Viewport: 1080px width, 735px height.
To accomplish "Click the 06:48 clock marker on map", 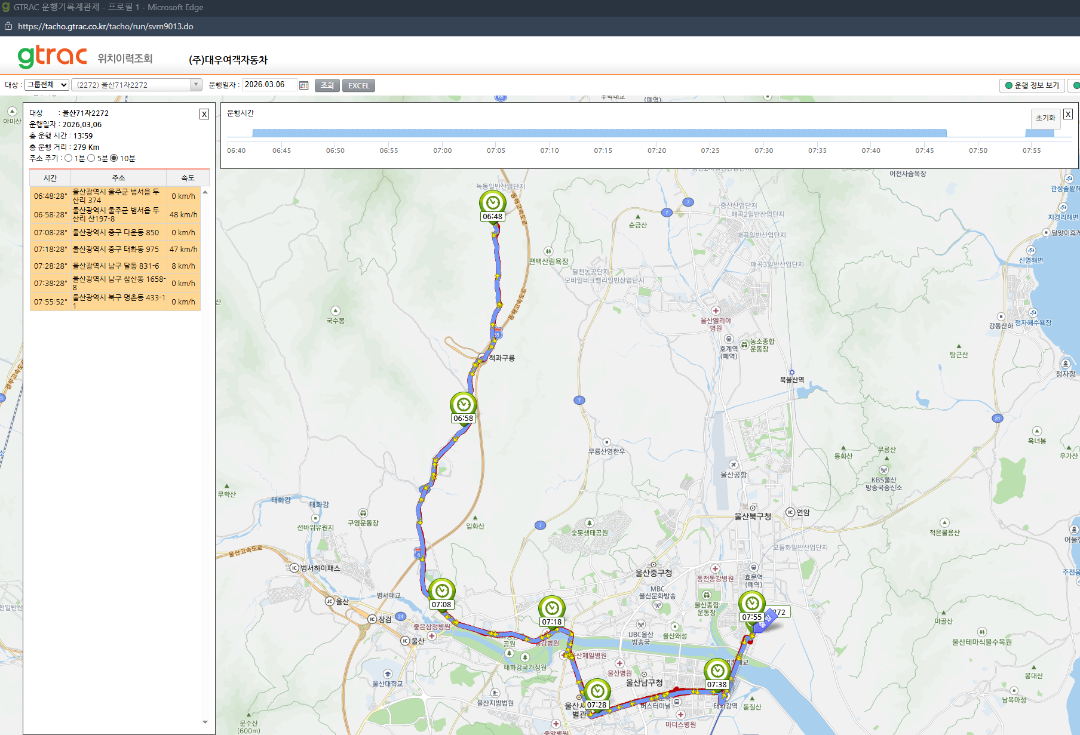I will (x=493, y=204).
